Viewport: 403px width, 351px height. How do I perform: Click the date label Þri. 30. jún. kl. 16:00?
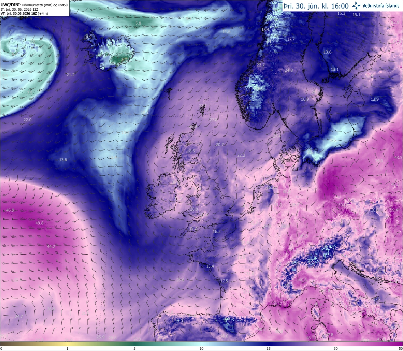pos(316,6)
